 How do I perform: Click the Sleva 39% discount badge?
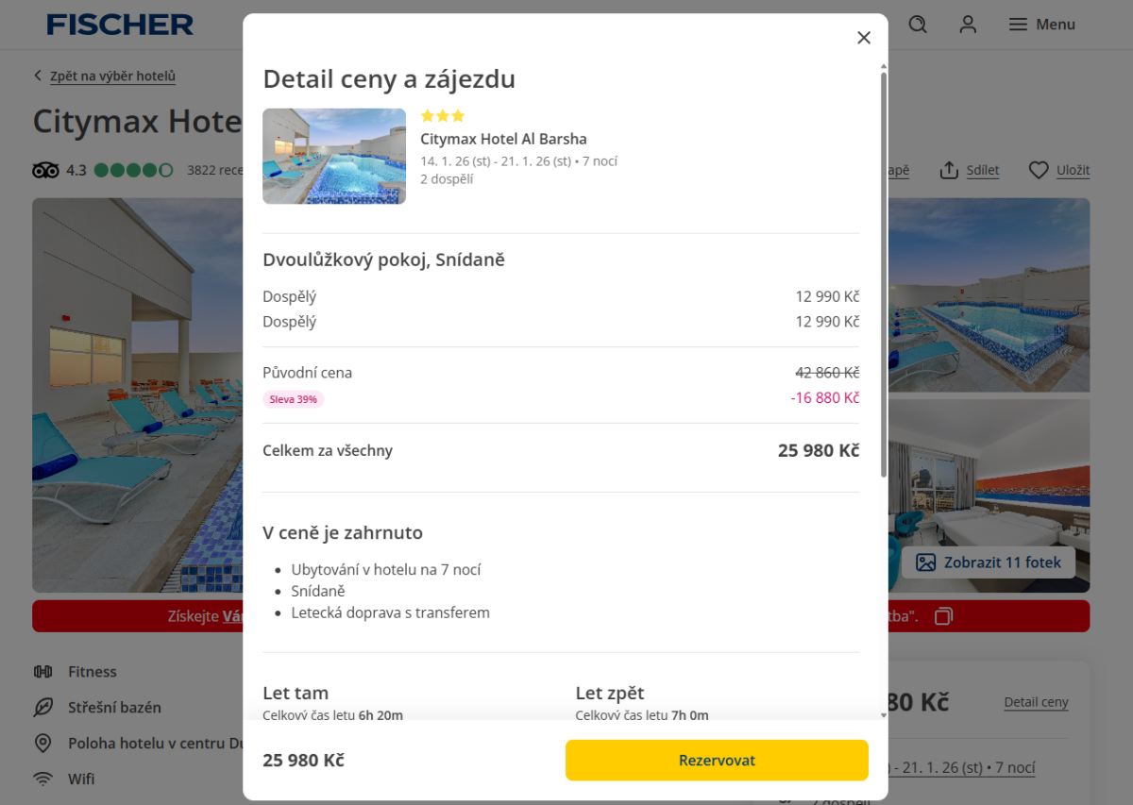pos(294,399)
